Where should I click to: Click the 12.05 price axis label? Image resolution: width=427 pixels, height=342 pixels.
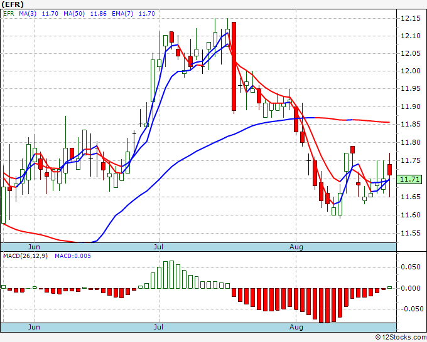pos(411,53)
